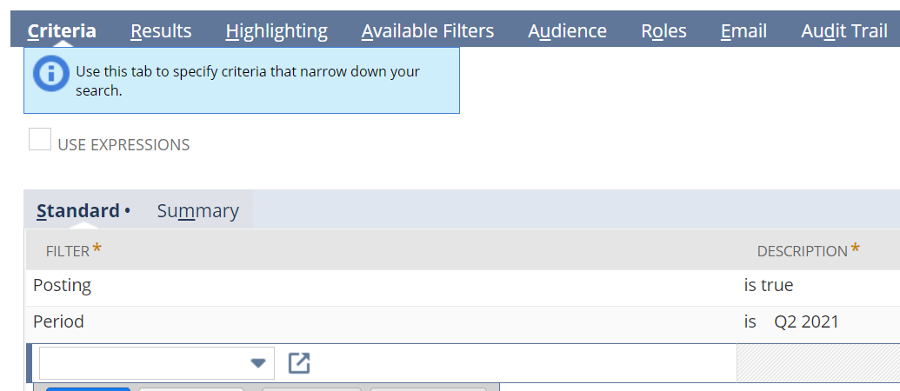Switch to the Email tab
Viewport: 900px width, 391px height.
pyautogui.click(x=743, y=31)
